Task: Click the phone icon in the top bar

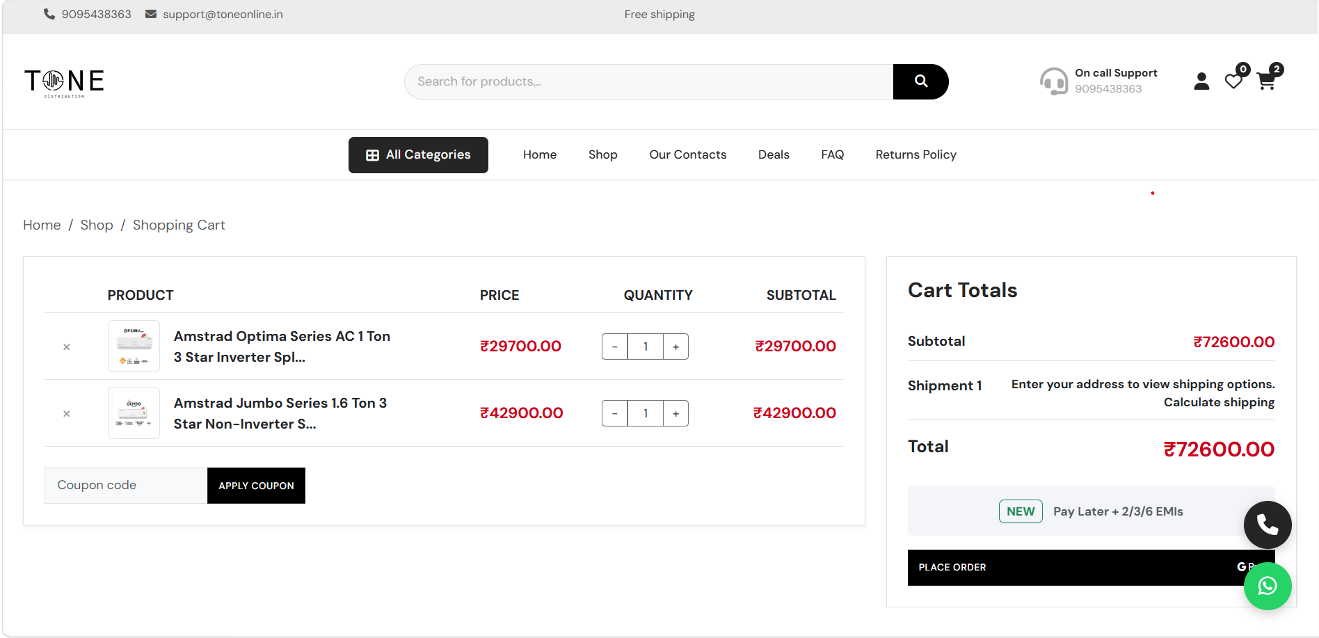Action: [x=49, y=14]
